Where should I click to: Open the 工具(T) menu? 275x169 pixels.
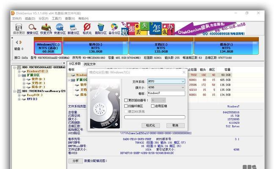[x=56, y=19]
